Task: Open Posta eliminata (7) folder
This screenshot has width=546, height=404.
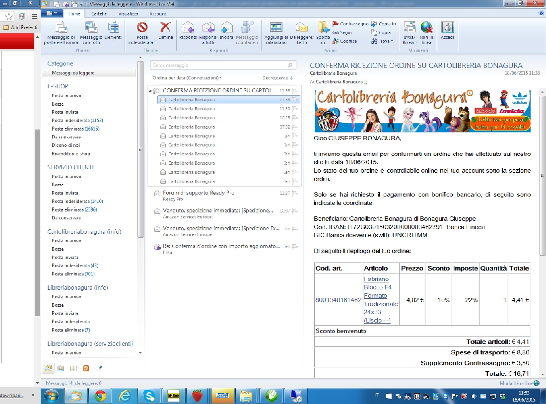Action: 71,330
